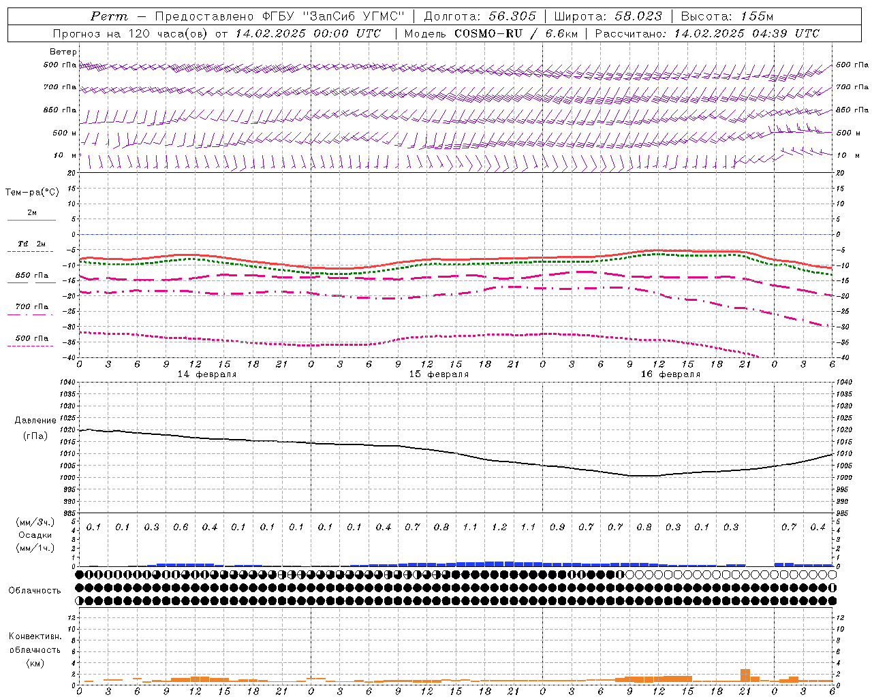The height and width of the screenshot is (697, 872).
Task: Click the "Осадки" precipitation label
Action: click(x=36, y=534)
